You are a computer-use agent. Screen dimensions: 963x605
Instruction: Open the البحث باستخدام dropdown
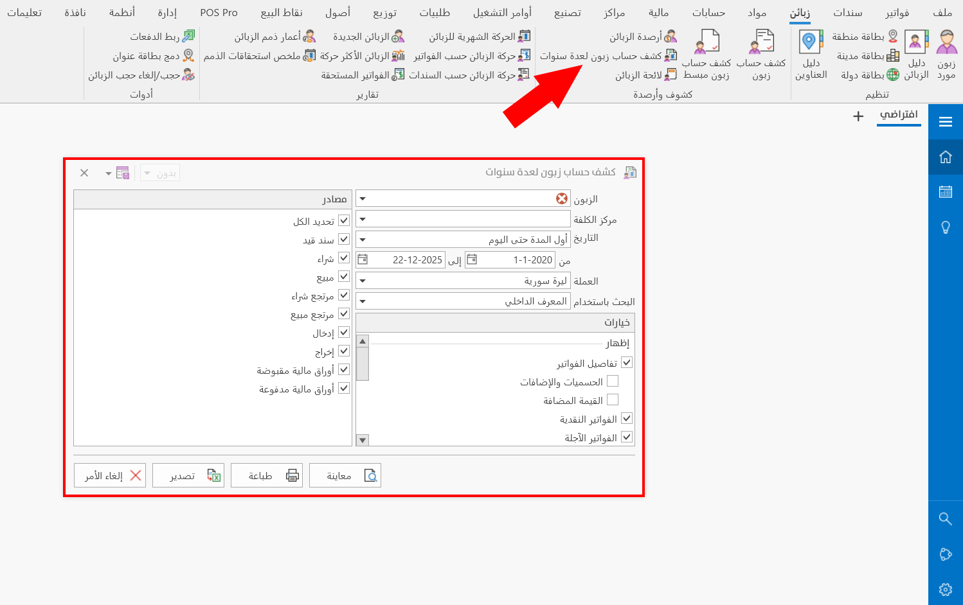tap(363, 301)
